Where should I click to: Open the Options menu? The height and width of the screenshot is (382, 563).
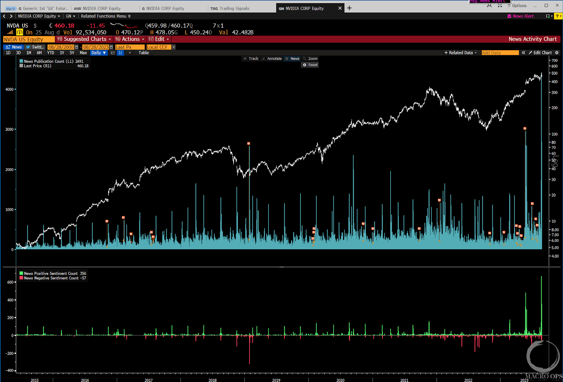click(517, 6)
